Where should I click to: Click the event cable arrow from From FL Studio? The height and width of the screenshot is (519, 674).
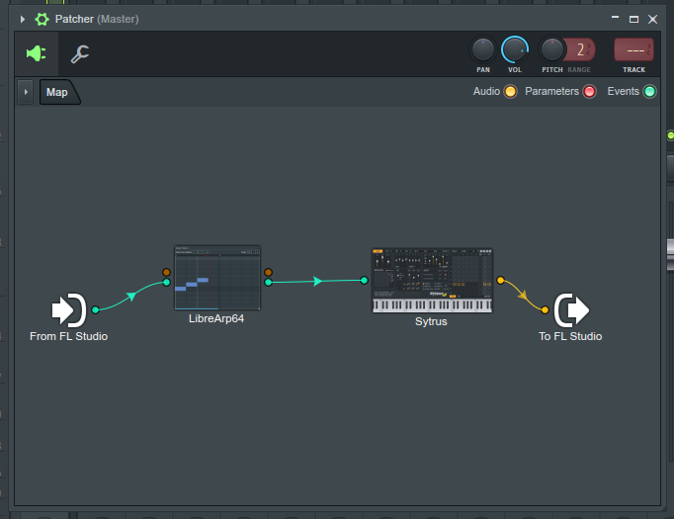coord(131,296)
